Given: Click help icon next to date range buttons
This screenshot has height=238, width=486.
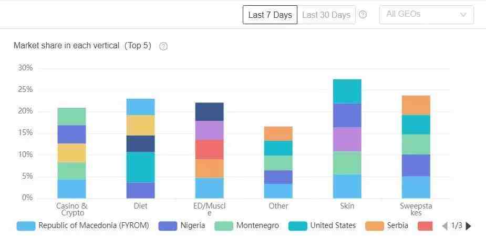Looking at the screenshot, I should coord(363,15).
